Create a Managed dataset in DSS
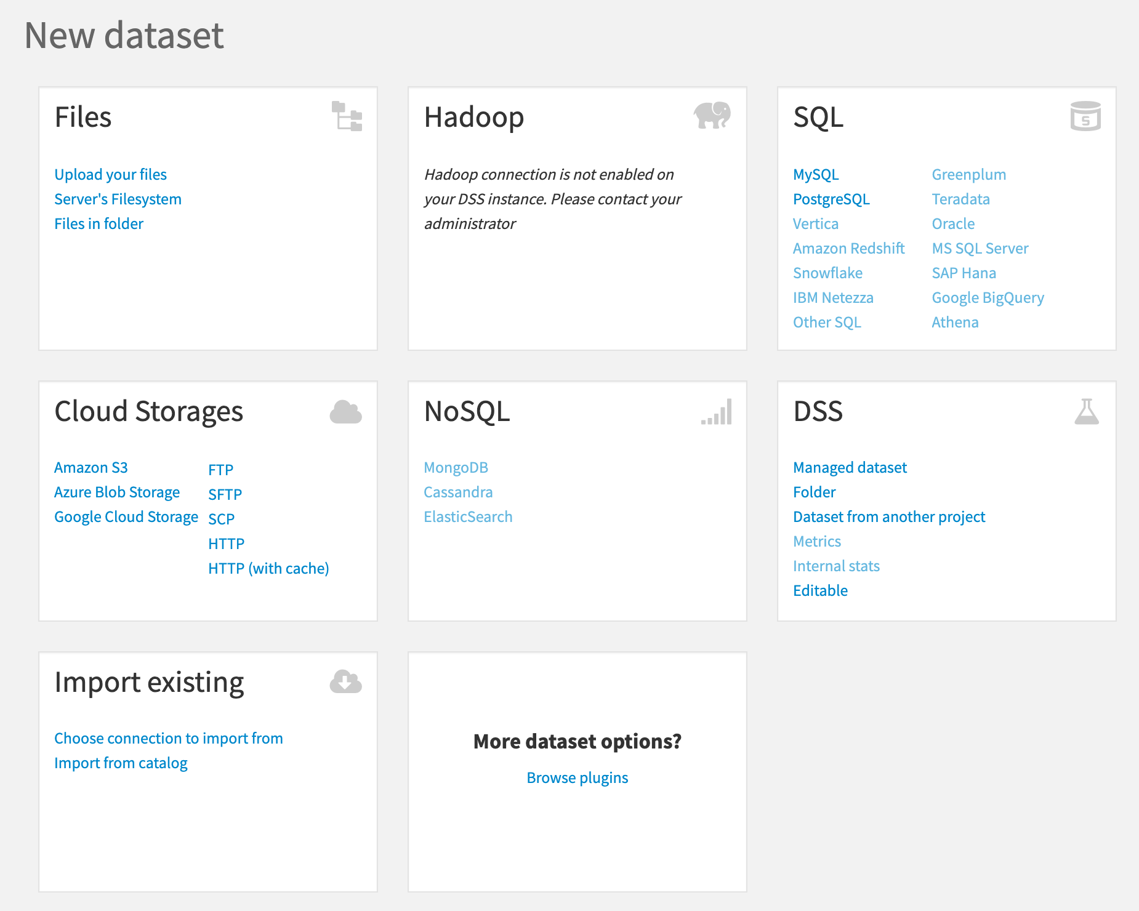1139x911 pixels. coord(850,468)
